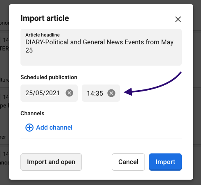This screenshot has height=185, width=201.
Task: Click the Scheduled publication label
Action: (x=49, y=77)
